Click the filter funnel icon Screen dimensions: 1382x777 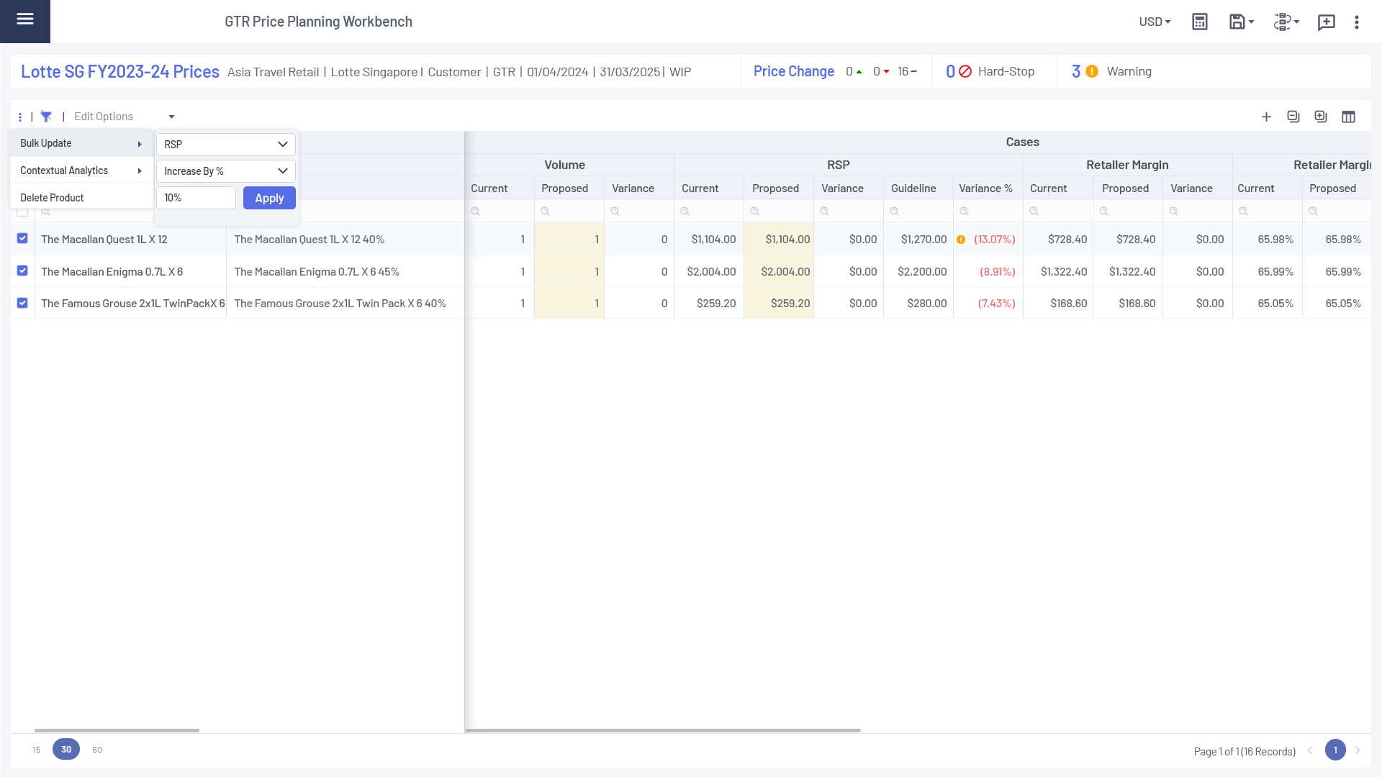46,117
